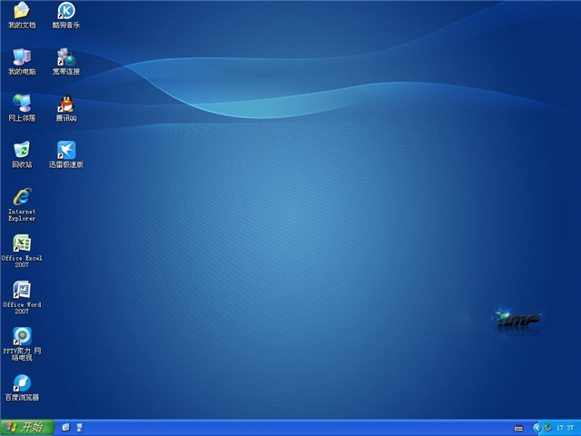581x436 pixels.
Task: Click the Show Desktop quick launch icon
Action: (x=79, y=428)
